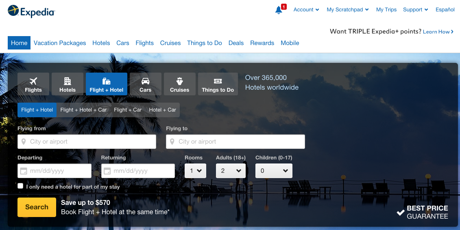The image size is (460, 230).
Task: Click the Returning date field
Action: pos(138,171)
